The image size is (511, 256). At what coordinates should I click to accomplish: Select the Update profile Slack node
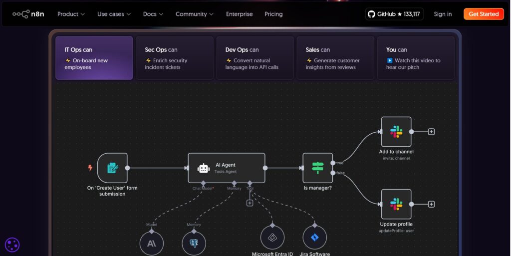(x=396, y=204)
